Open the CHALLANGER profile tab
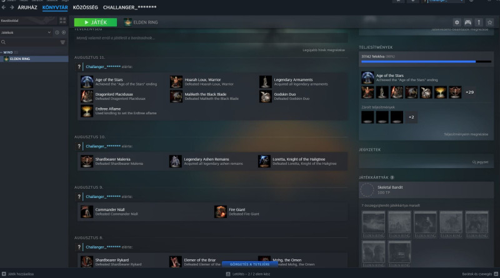 click(129, 7)
